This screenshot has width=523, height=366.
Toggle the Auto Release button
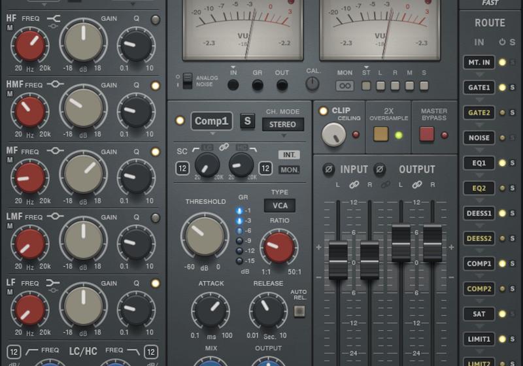(x=299, y=311)
